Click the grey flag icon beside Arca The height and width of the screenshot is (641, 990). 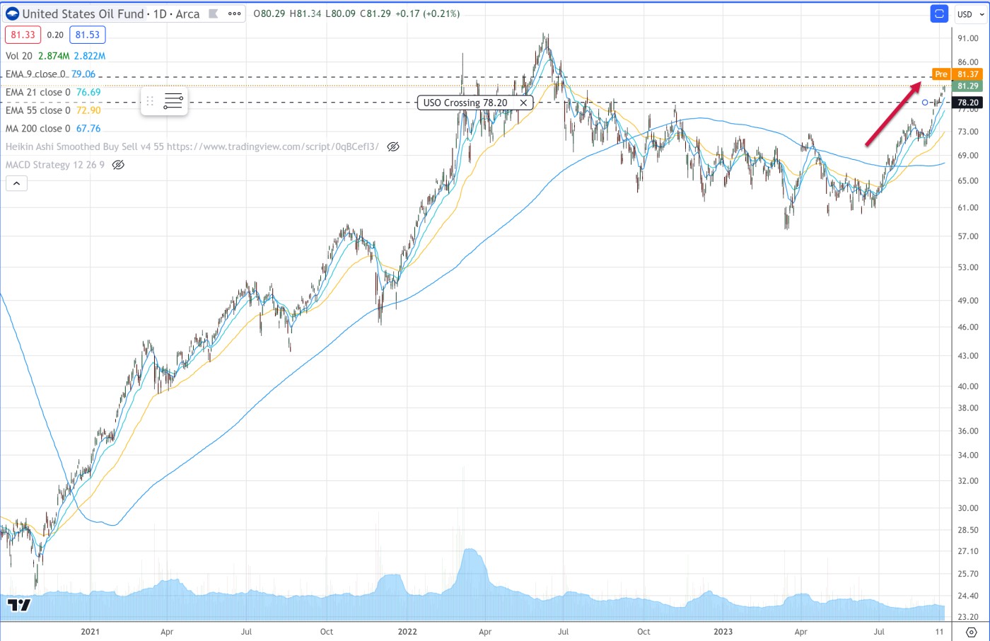click(213, 13)
